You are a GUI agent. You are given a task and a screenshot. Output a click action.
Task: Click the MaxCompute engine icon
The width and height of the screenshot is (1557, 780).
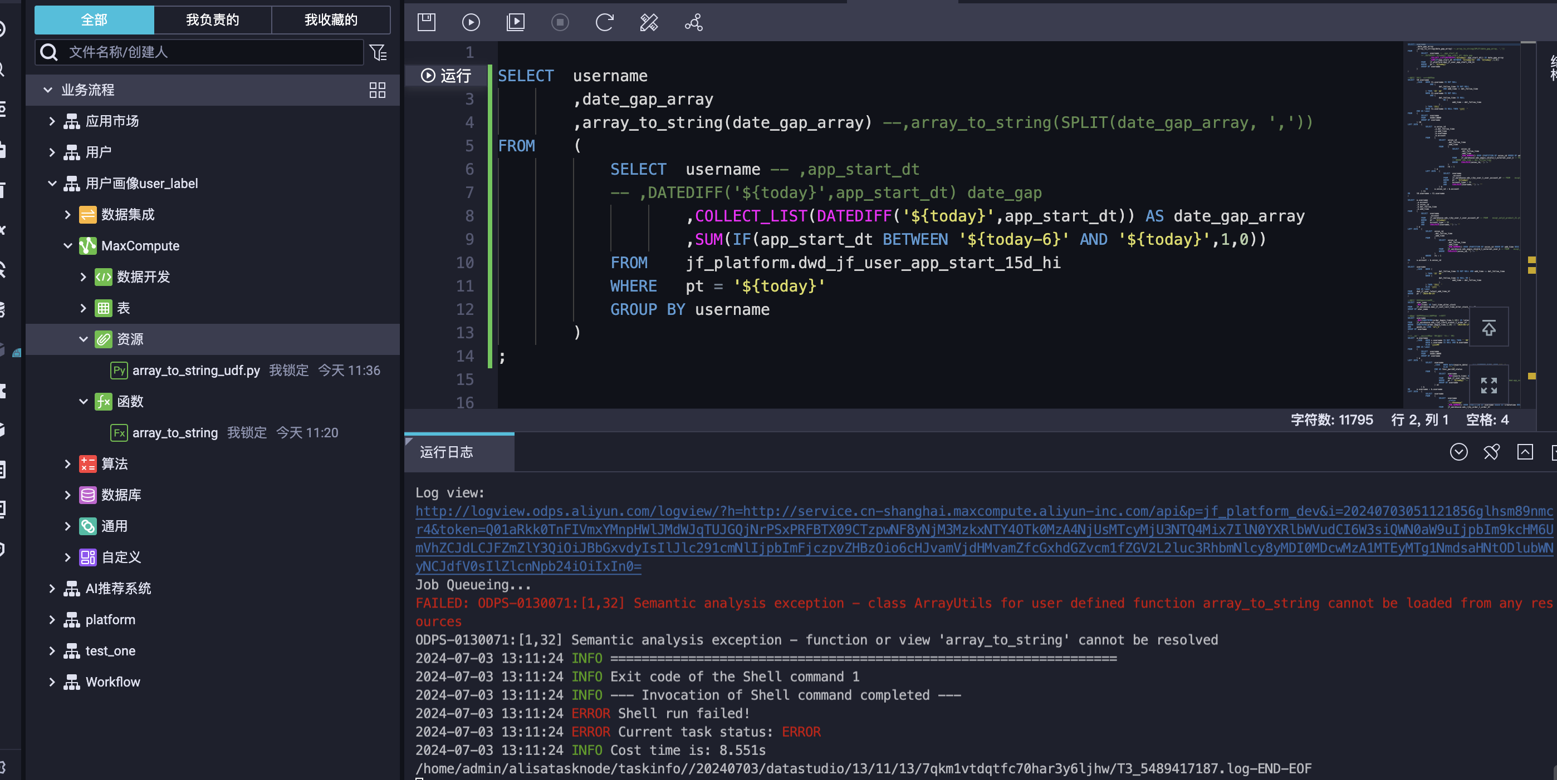(87, 246)
